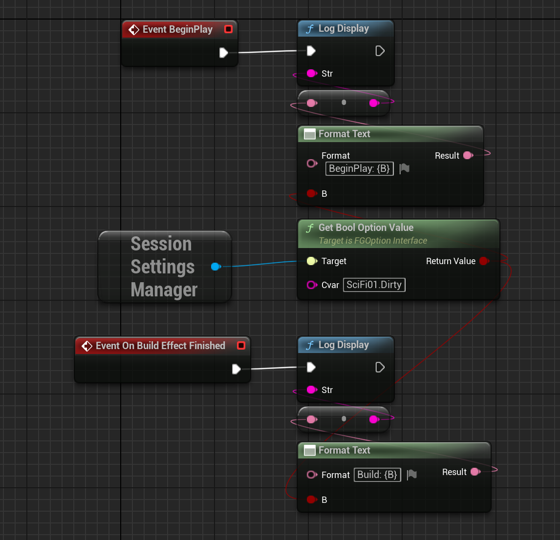
Task: Select the top Log Display node title
Action: coord(344,28)
